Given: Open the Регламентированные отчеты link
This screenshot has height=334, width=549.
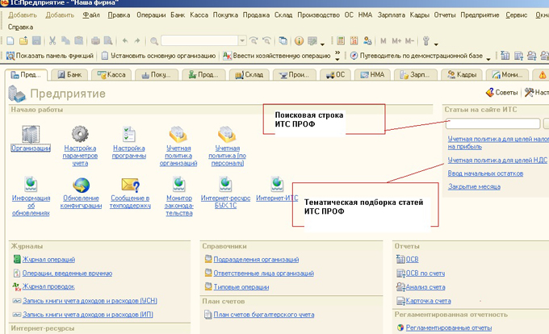Looking at the screenshot, I should pos(449,328).
